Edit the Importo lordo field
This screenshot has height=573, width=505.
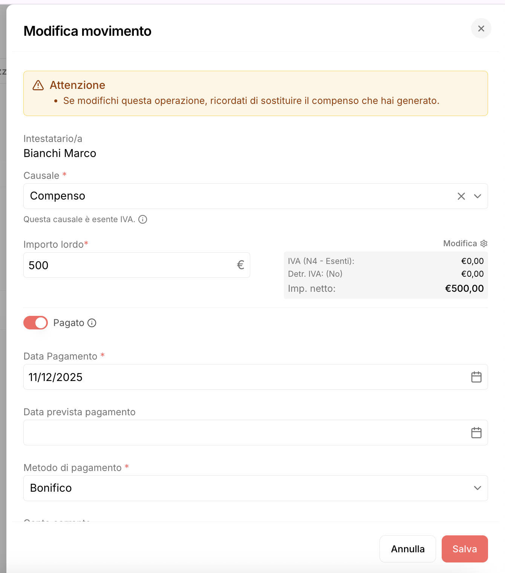137,265
